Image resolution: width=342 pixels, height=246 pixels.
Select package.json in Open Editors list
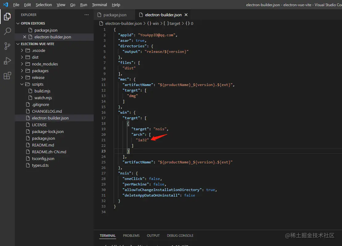[54, 30]
